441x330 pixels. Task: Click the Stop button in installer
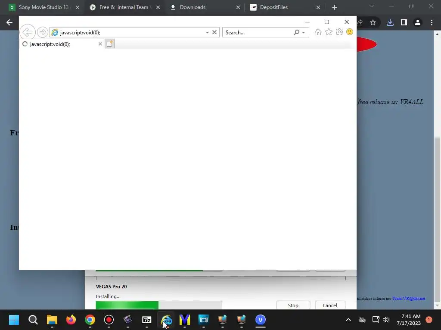(x=293, y=306)
